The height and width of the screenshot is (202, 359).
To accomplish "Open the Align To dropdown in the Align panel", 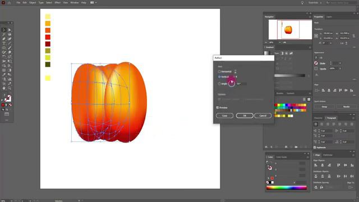I will (351, 187).
